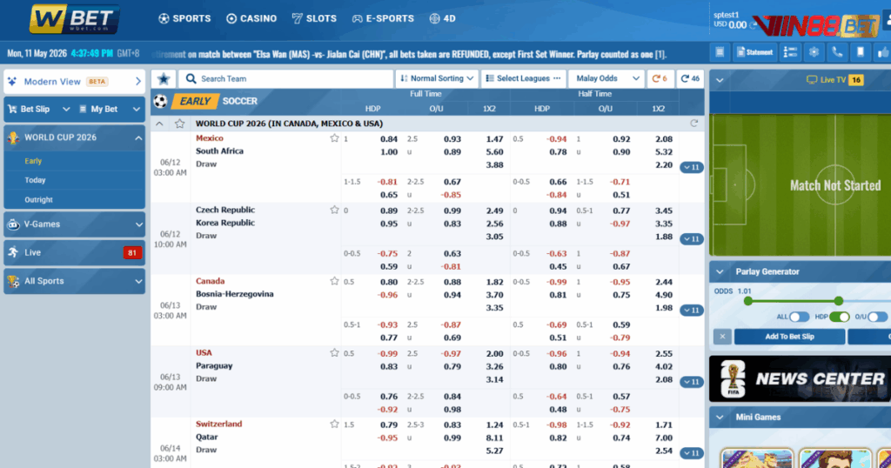
Task: Favorite the Mexico vs South Africa match
Action: point(334,138)
